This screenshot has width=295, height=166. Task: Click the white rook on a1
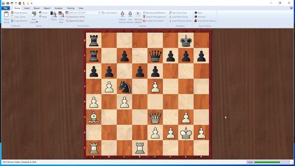94,148
